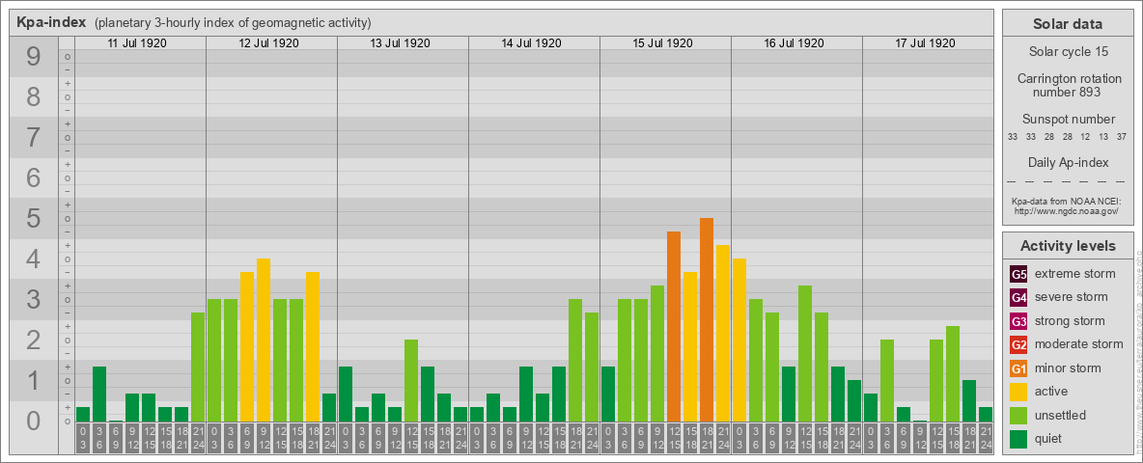Open the ngdc.noaa.gov data source link
The width and height of the screenshot is (1143, 463).
[x=1067, y=210]
